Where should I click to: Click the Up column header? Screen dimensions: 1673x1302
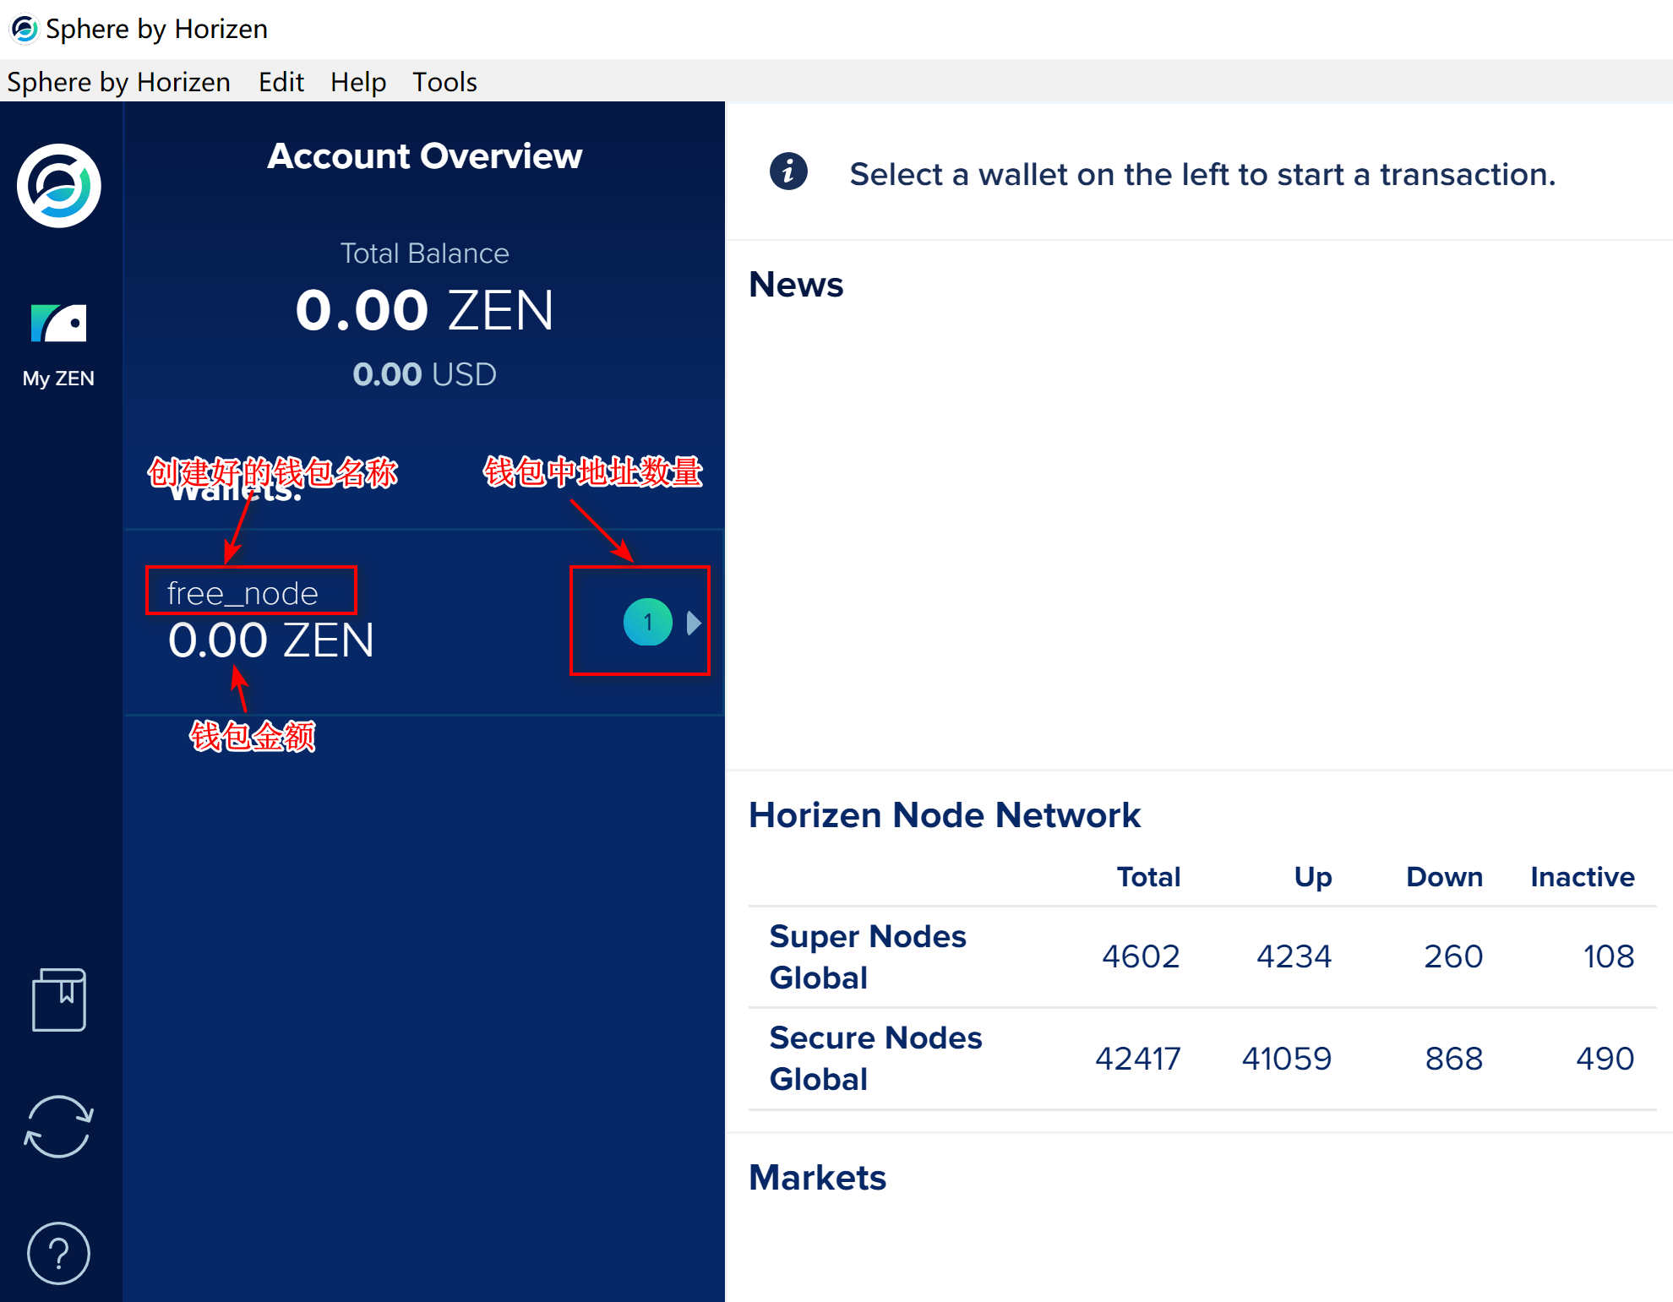pos(1313,878)
